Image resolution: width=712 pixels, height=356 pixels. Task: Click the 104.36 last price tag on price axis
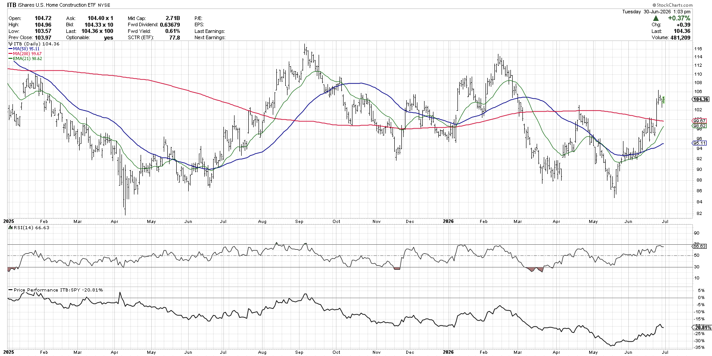coord(701,99)
